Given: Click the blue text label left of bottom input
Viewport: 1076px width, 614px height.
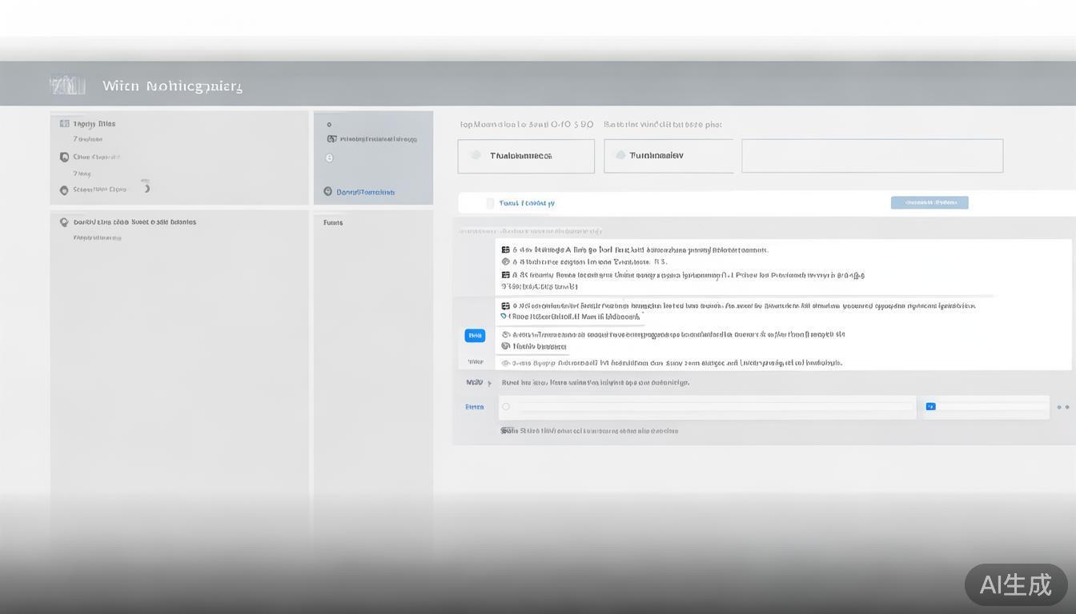Looking at the screenshot, I should 475,407.
